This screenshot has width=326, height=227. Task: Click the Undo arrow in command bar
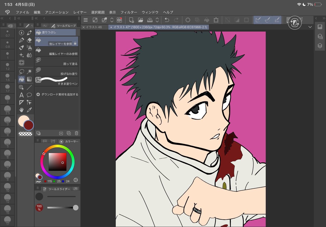167,20
